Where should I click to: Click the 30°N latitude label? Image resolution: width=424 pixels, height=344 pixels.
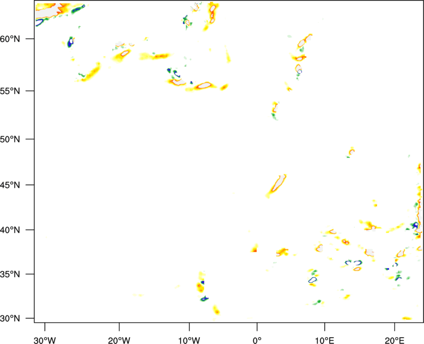coord(10,319)
